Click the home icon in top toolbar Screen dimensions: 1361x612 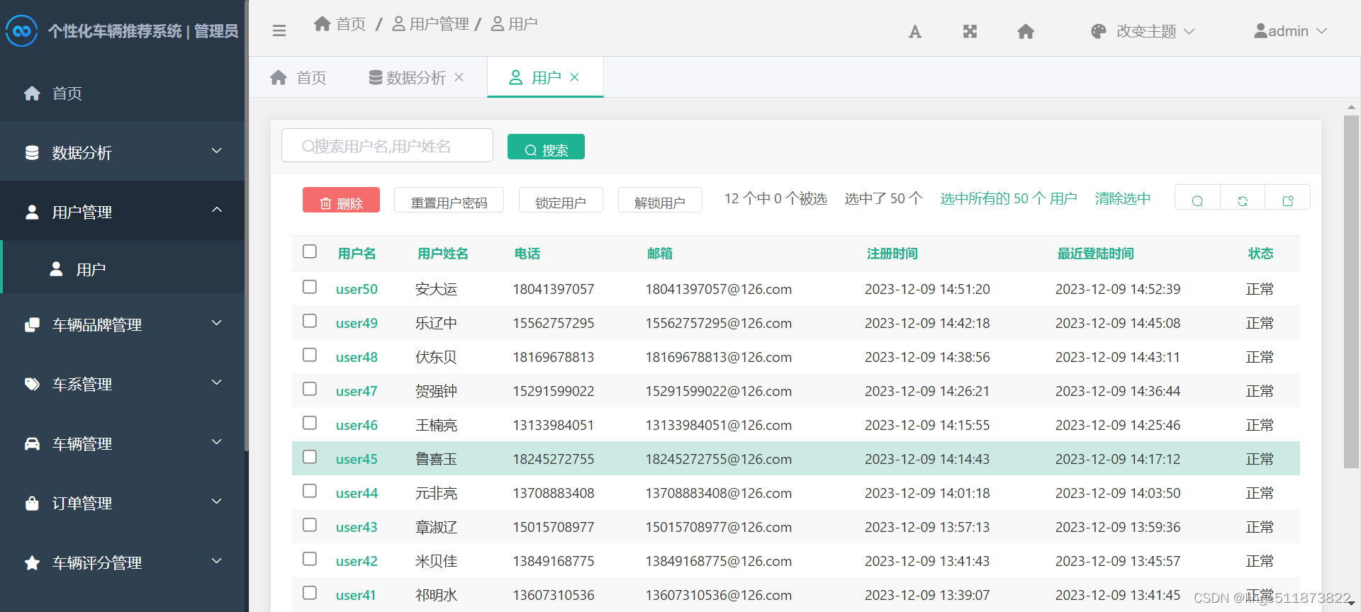tap(1026, 31)
